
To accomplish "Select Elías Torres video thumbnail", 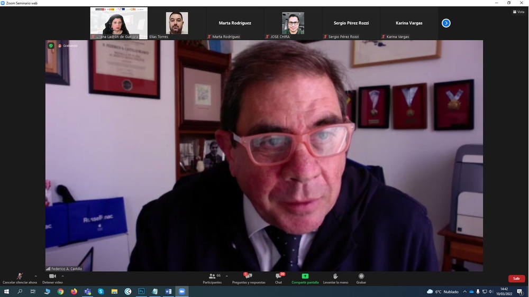I will [177, 23].
